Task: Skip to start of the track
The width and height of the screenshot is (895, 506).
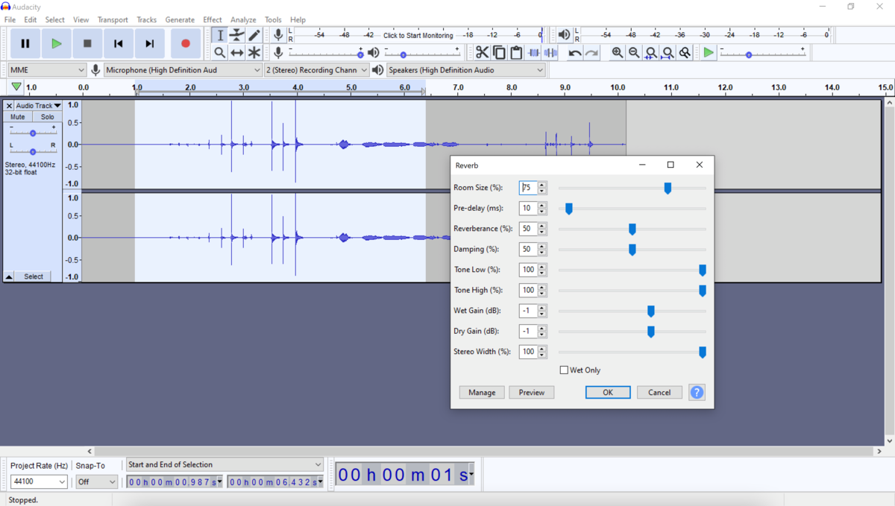Action: click(119, 44)
